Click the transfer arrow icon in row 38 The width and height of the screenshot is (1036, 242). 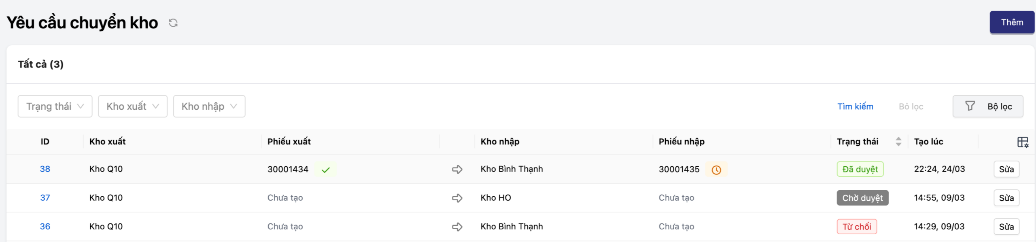(457, 170)
